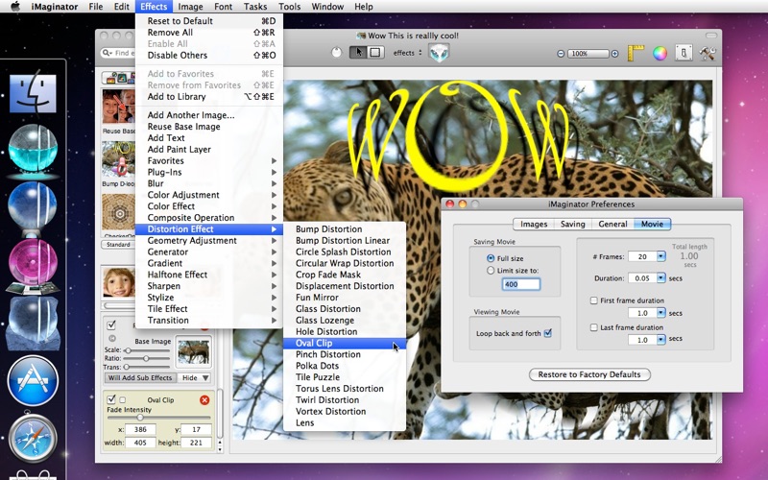Image resolution: width=768 pixels, height=480 pixels.
Task: Enable First frame duration checkbox
Action: click(x=594, y=300)
